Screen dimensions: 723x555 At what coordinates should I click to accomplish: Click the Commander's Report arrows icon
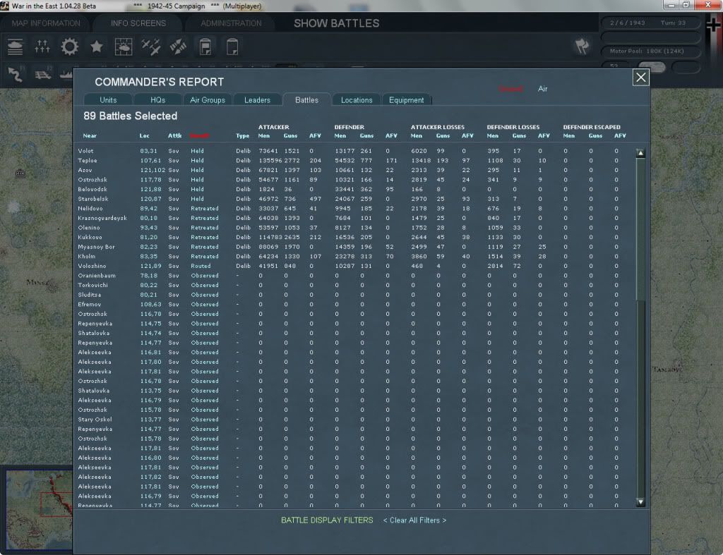[x=42, y=47]
